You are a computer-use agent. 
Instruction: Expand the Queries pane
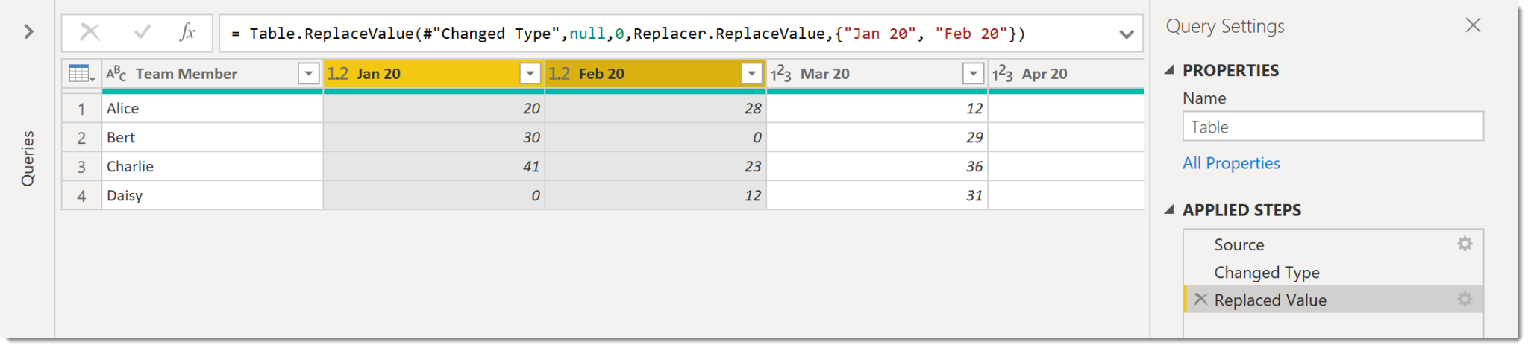(x=28, y=31)
